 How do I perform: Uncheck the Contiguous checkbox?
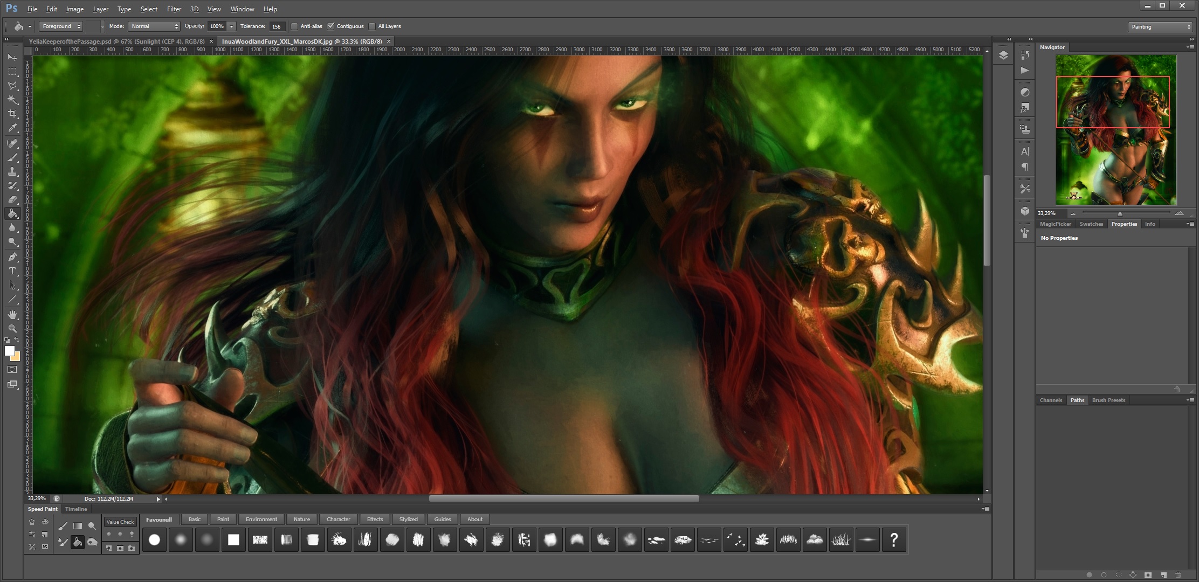(x=331, y=26)
